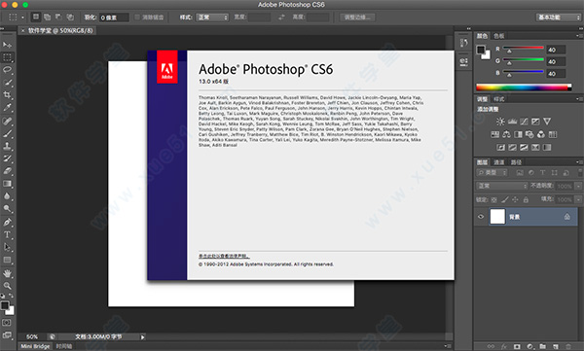Toggle the anti-alias checkbox
The height and width of the screenshot is (351, 584).
137,18
